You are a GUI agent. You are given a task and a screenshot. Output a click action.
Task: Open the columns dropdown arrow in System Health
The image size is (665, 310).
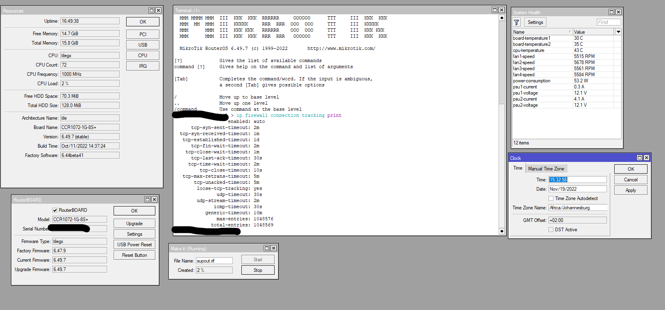pos(618,32)
